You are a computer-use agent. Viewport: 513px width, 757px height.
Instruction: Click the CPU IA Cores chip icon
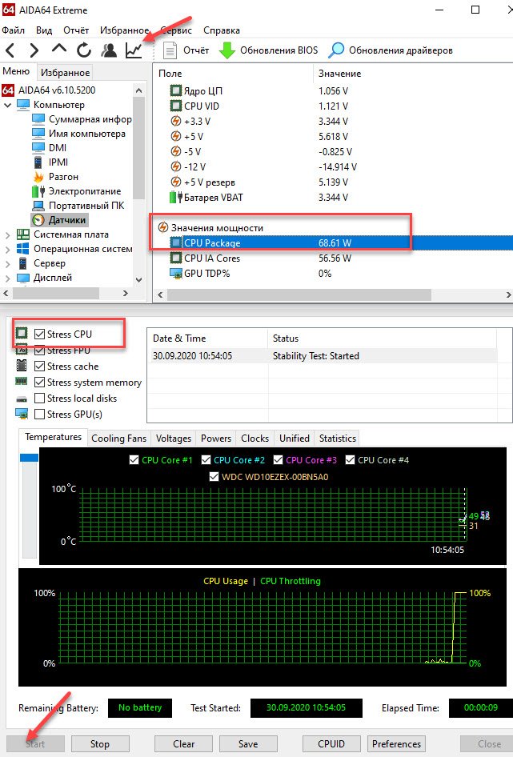[x=176, y=258]
